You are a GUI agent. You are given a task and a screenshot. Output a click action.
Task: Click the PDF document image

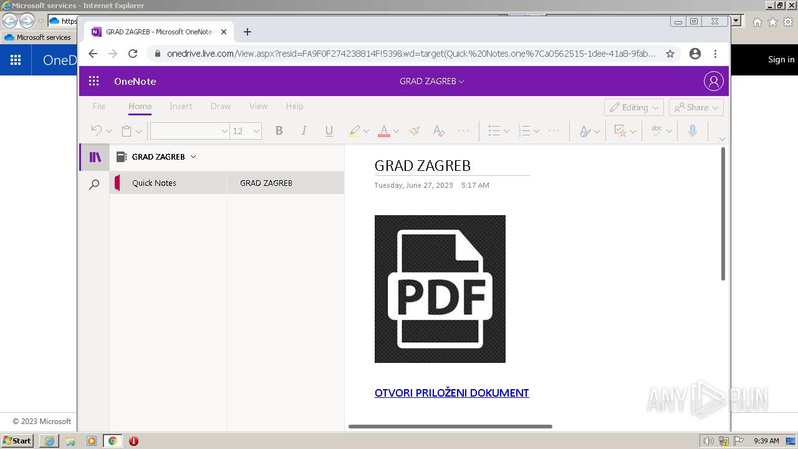(x=440, y=289)
